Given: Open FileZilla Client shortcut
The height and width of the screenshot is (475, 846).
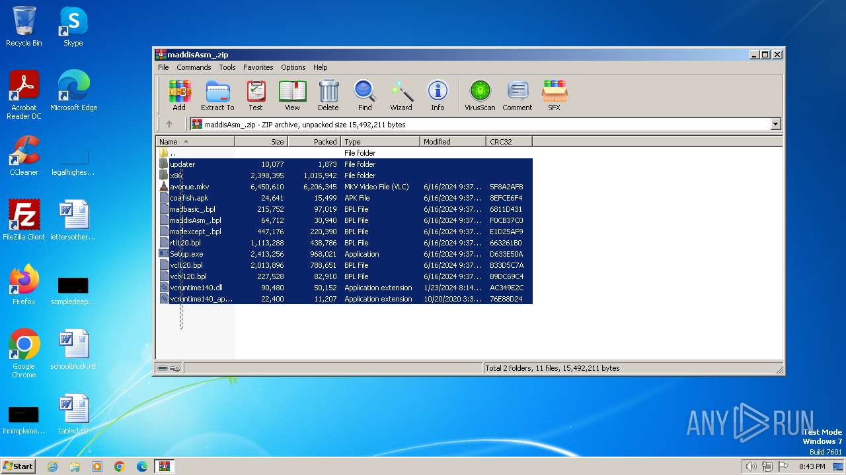Looking at the screenshot, I should click(24, 220).
